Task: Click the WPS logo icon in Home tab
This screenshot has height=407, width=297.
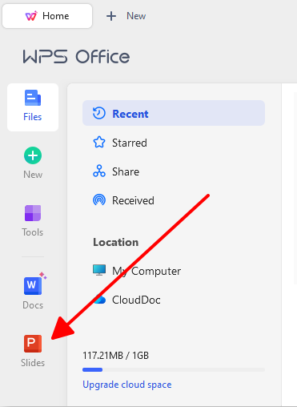Action: [31, 16]
